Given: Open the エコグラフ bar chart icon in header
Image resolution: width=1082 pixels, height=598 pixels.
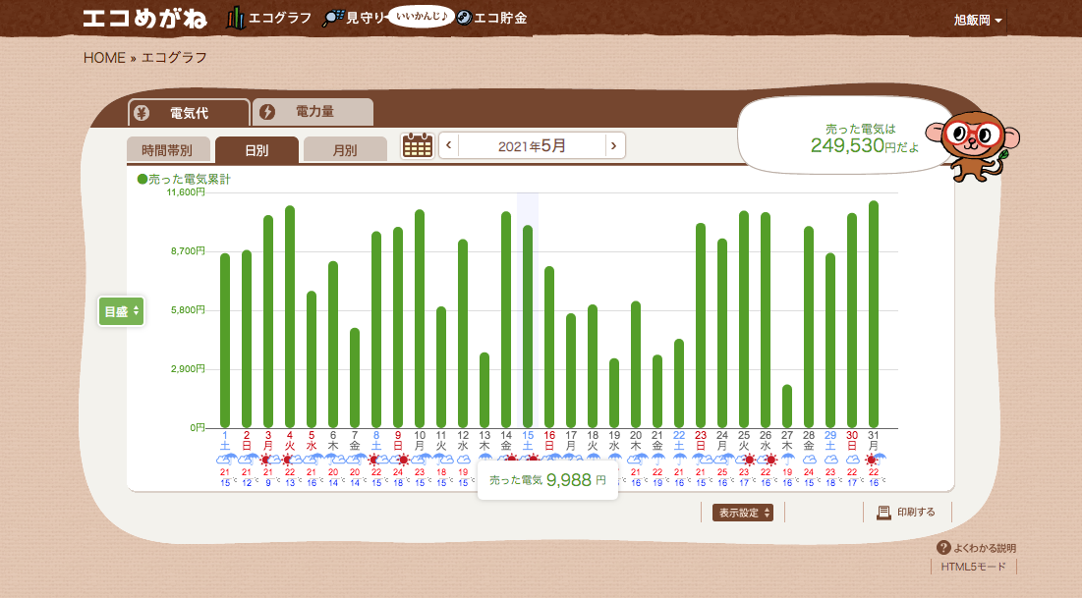Looking at the screenshot, I should [x=236, y=18].
